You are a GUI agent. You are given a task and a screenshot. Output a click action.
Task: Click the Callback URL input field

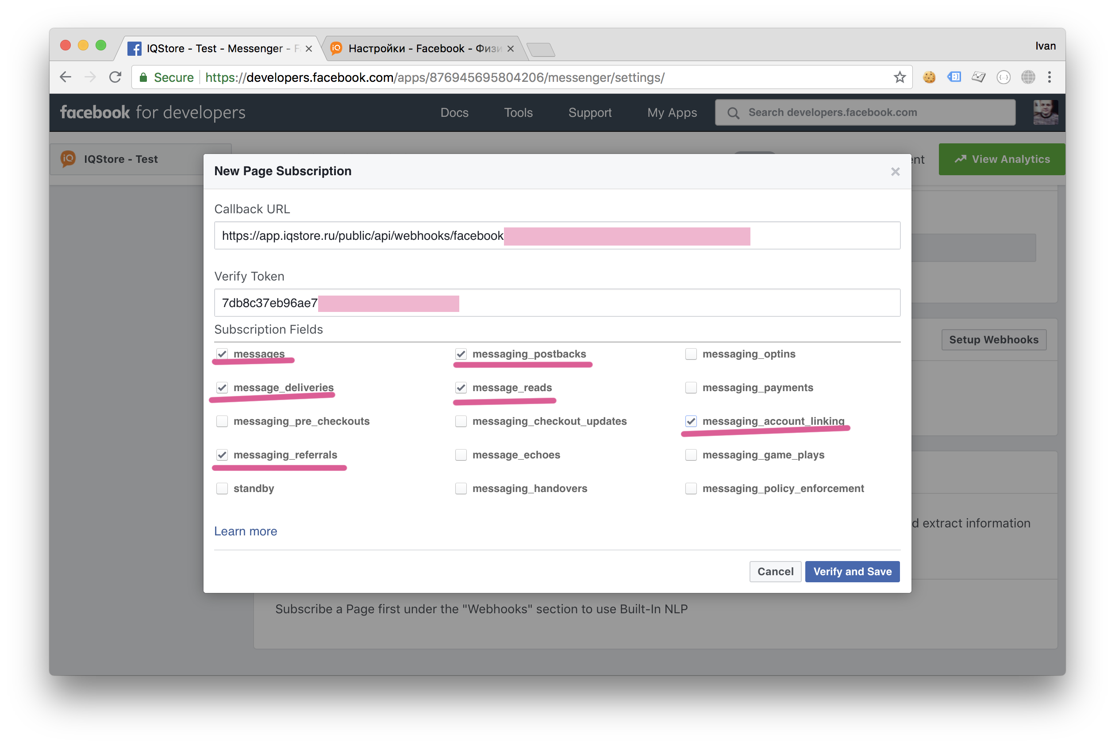[x=557, y=235]
